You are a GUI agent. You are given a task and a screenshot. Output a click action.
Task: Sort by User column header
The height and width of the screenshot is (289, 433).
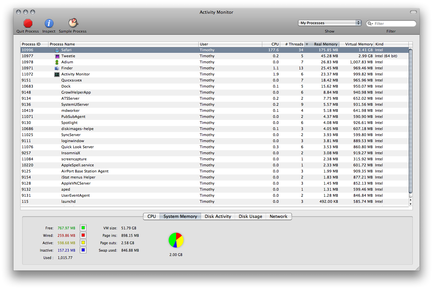coord(230,44)
